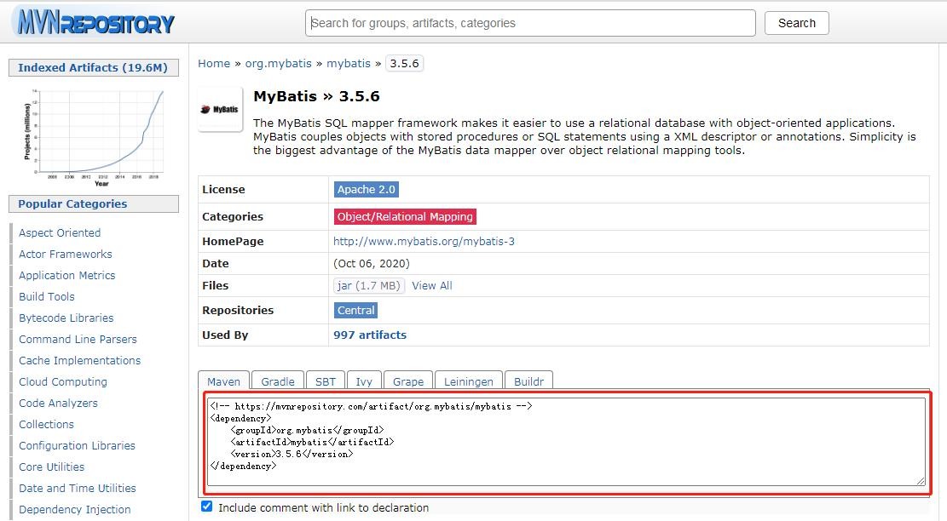
Task: Open Configuration Libraries category
Action: tap(77, 445)
